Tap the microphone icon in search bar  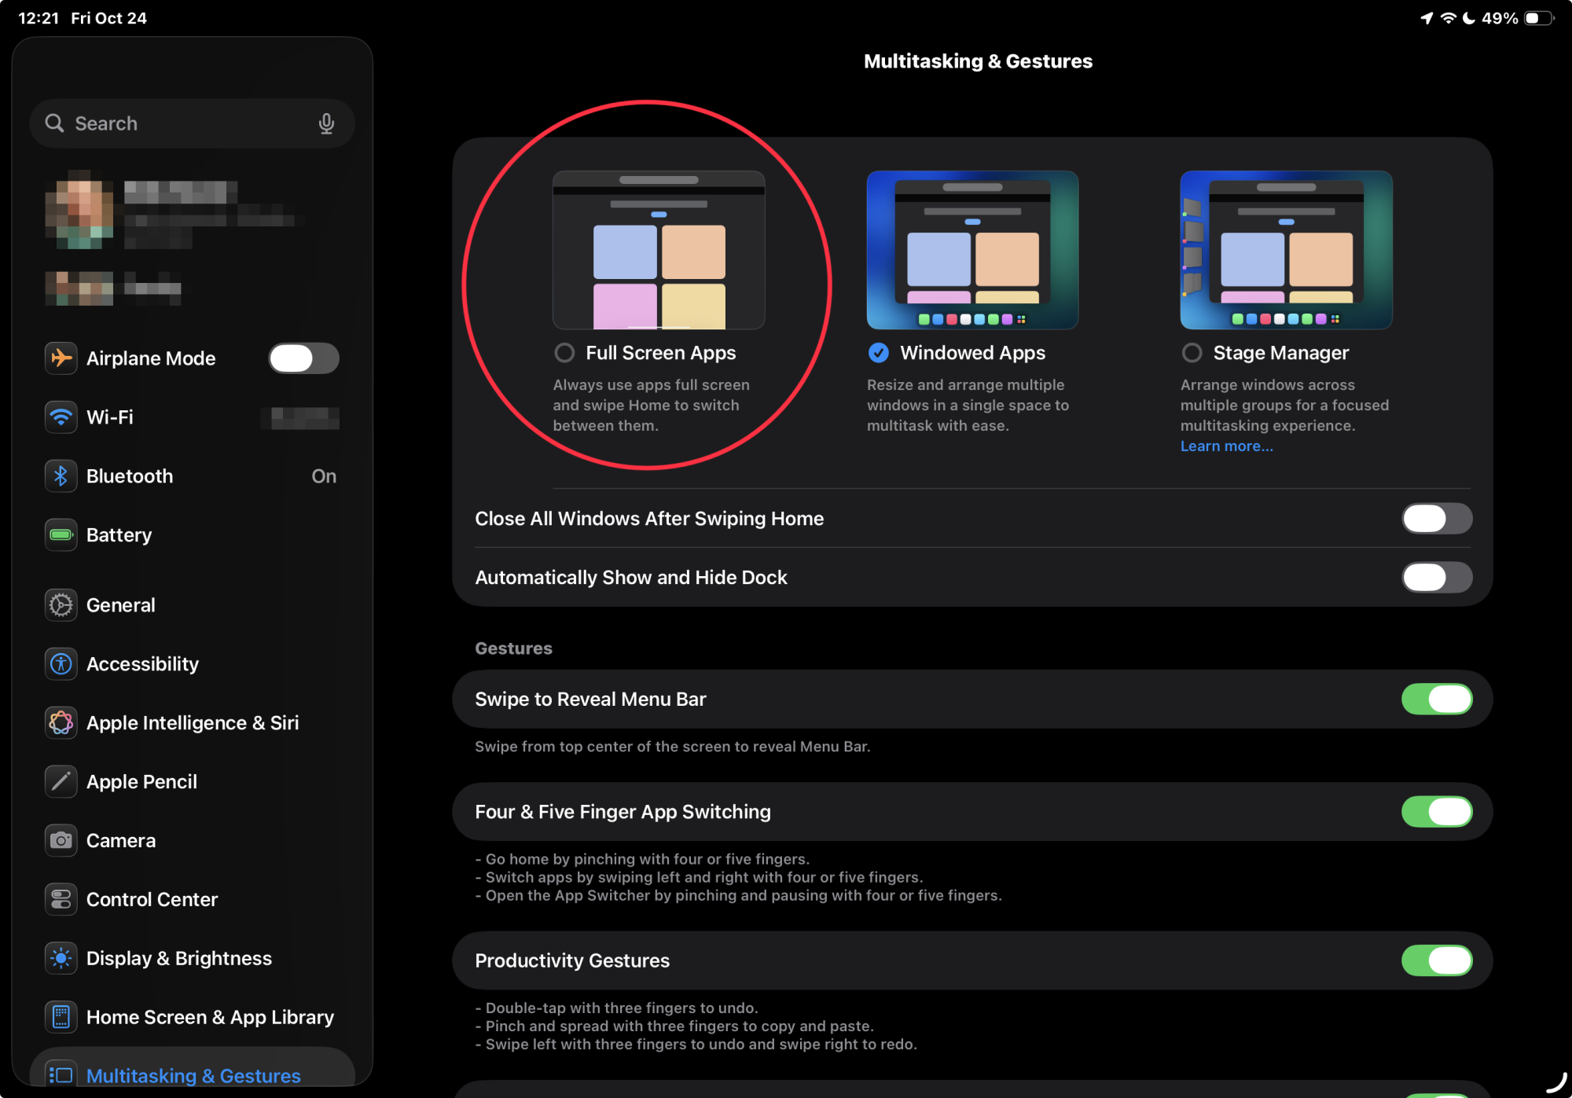point(326,123)
